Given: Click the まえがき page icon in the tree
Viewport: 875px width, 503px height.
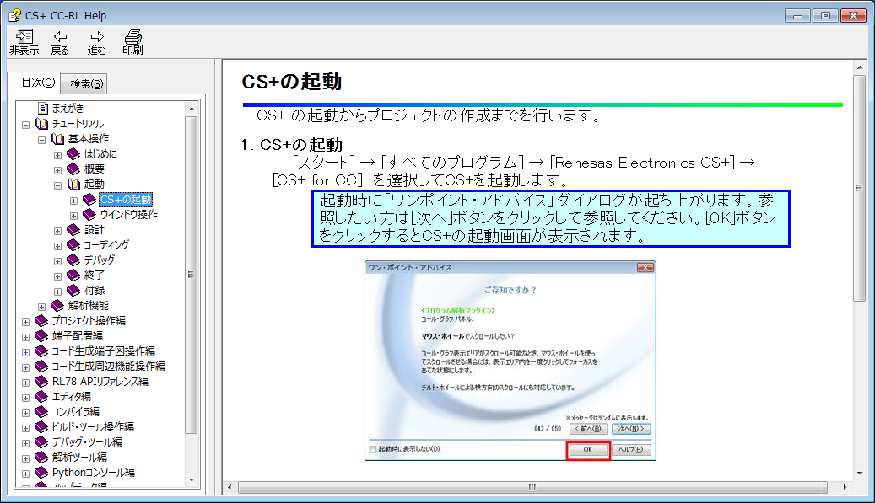Looking at the screenshot, I should 43,108.
